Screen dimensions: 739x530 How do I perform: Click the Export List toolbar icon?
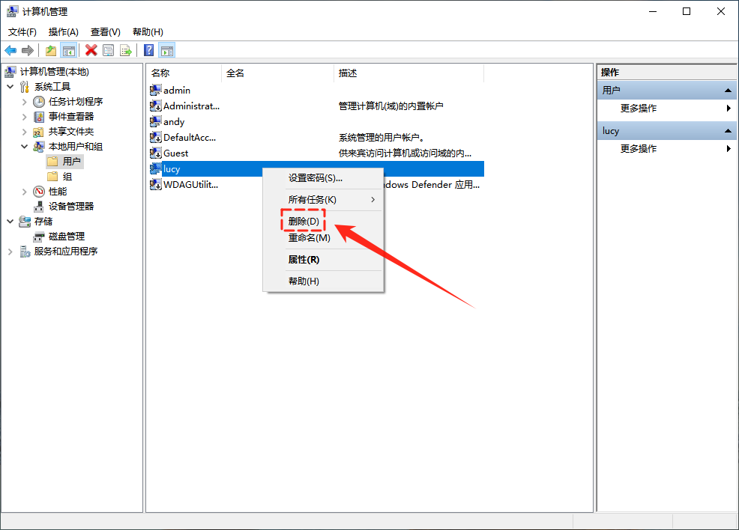[x=126, y=50]
